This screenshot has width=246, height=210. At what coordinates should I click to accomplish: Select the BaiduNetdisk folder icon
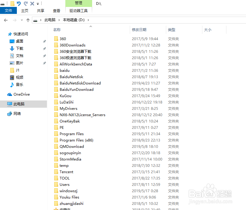[56, 77]
